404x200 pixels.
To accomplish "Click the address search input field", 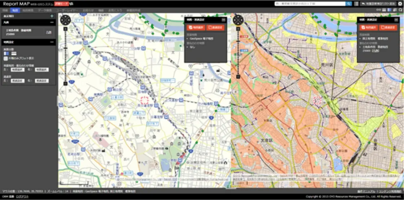I will point(309,4).
